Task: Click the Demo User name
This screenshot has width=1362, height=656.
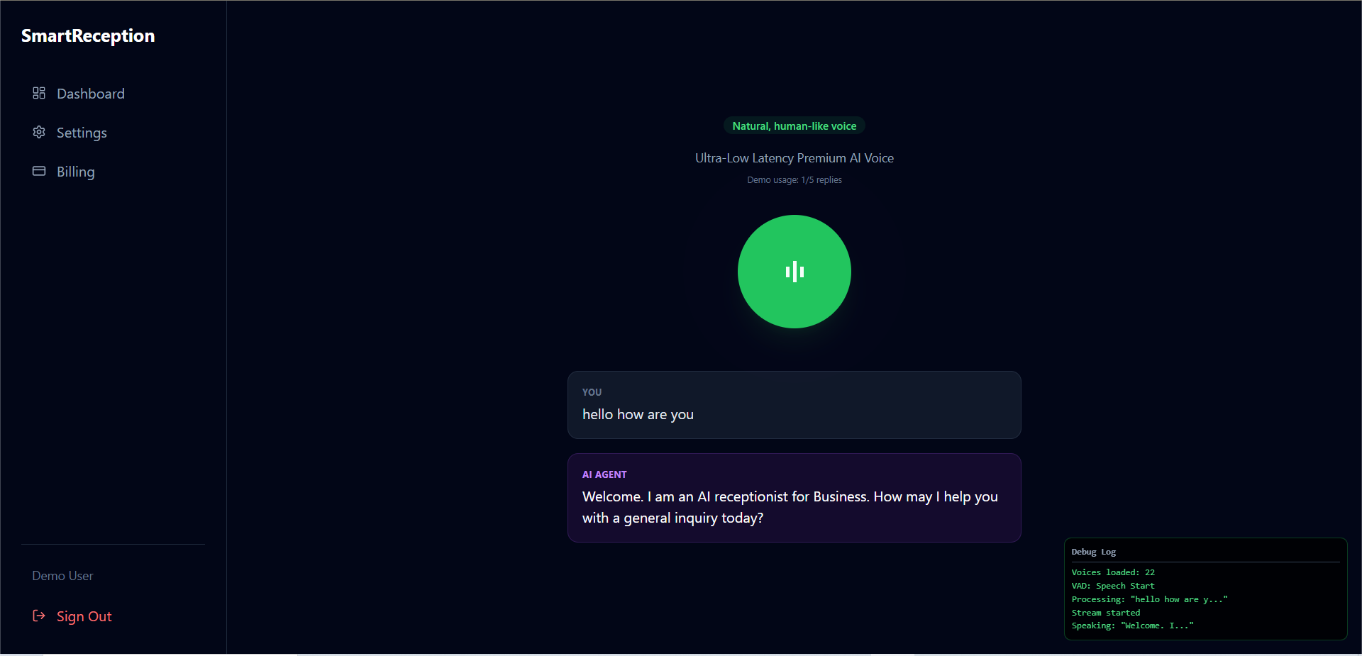Action: [x=62, y=575]
